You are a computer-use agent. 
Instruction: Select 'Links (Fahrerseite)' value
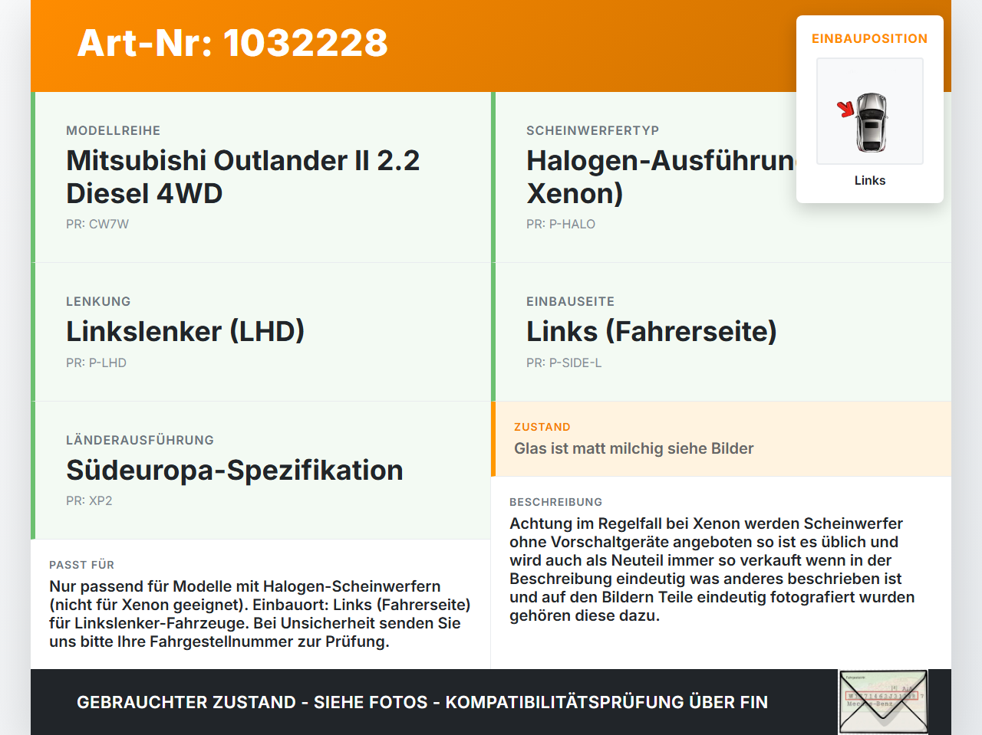[652, 331]
